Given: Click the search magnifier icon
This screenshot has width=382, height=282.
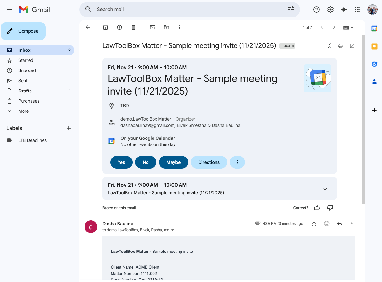Looking at the screenshot, I should click(x=88, y=9).
